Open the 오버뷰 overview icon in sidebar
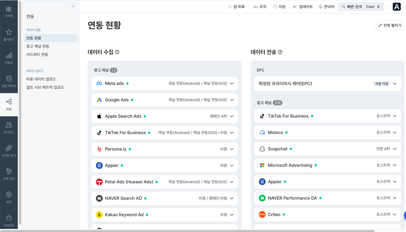The width and height of the screenshot is (406, 232). coord(9,9)
